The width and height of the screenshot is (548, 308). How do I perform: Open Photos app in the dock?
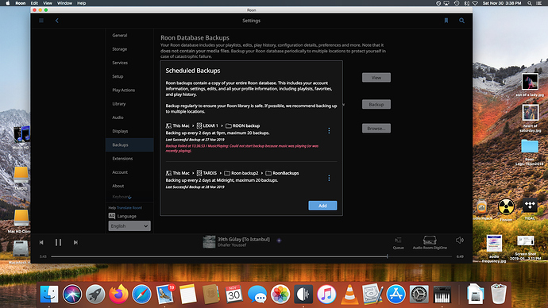pos(280,294)
